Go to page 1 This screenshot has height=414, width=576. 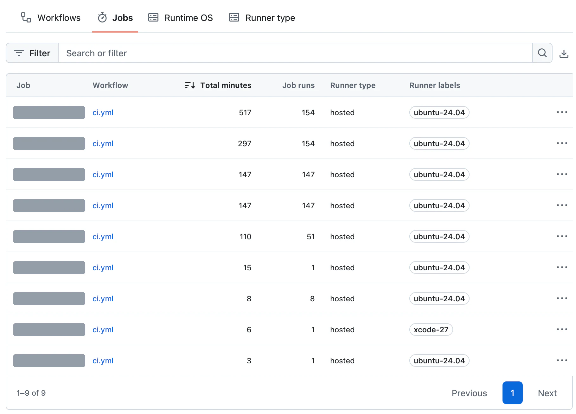(512, 393)
